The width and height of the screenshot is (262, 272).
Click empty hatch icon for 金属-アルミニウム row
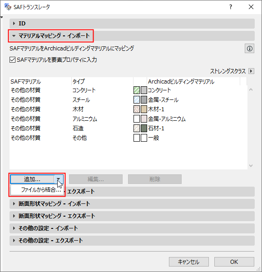(x=137, y=119)
